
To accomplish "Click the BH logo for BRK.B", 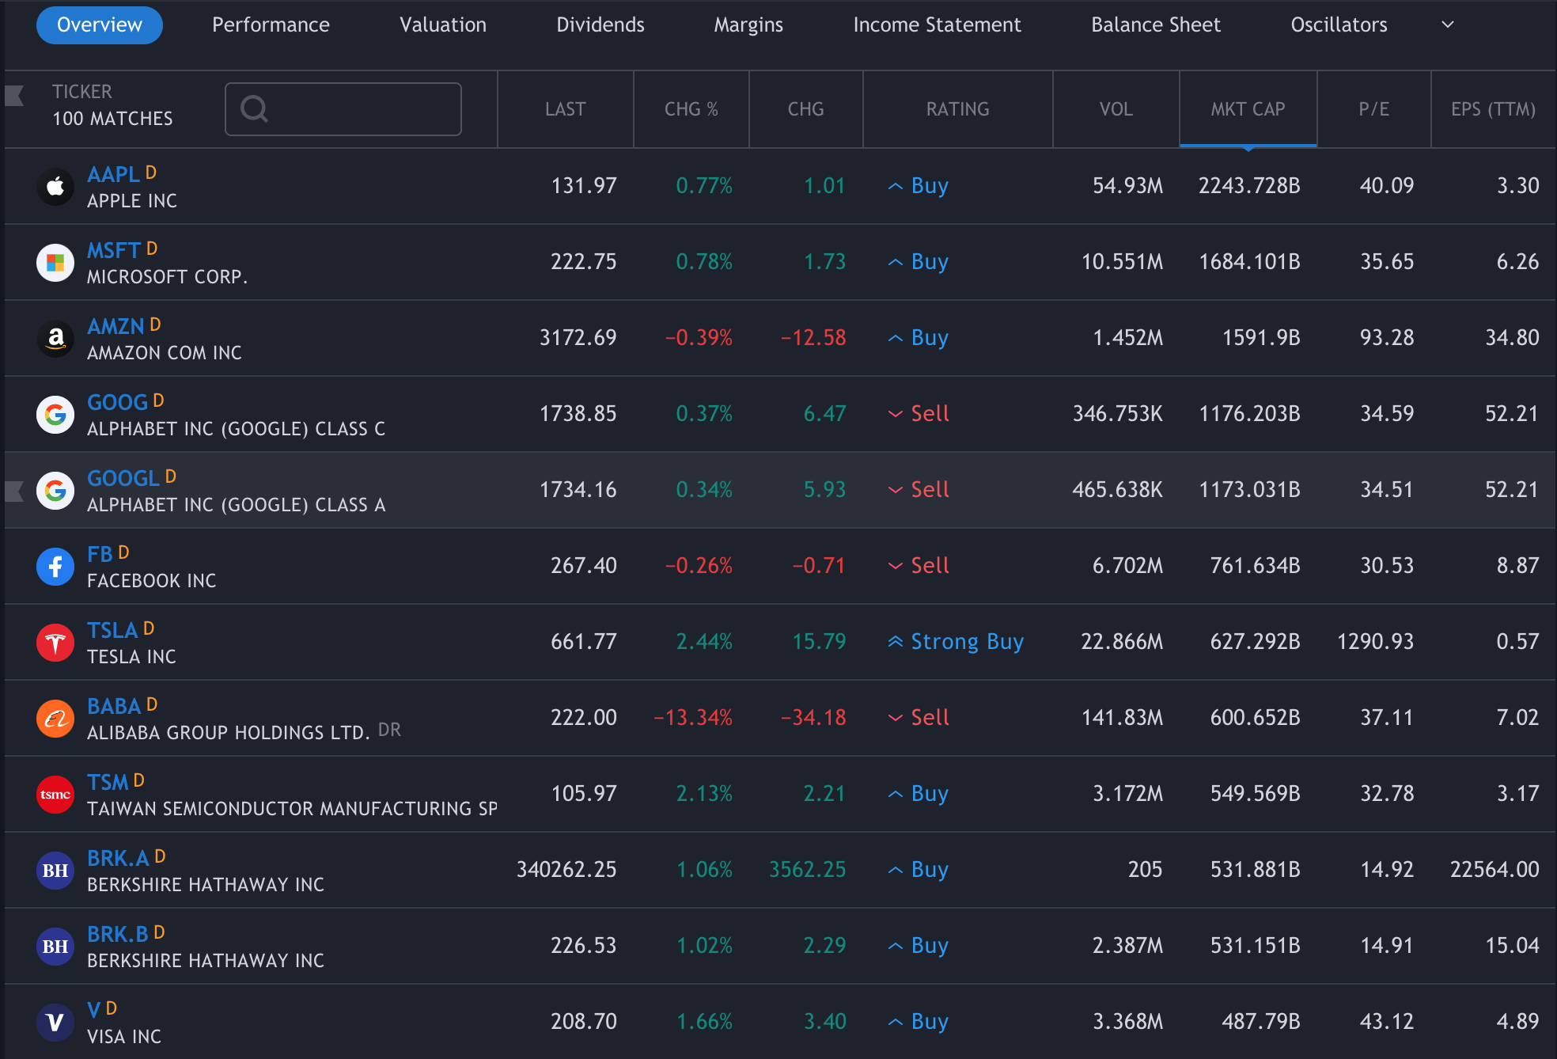I will coord(55,947).
